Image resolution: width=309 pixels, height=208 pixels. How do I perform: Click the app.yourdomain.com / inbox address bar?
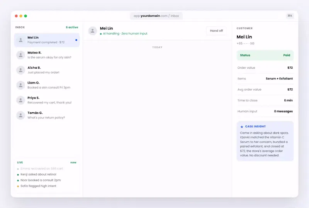156,16
